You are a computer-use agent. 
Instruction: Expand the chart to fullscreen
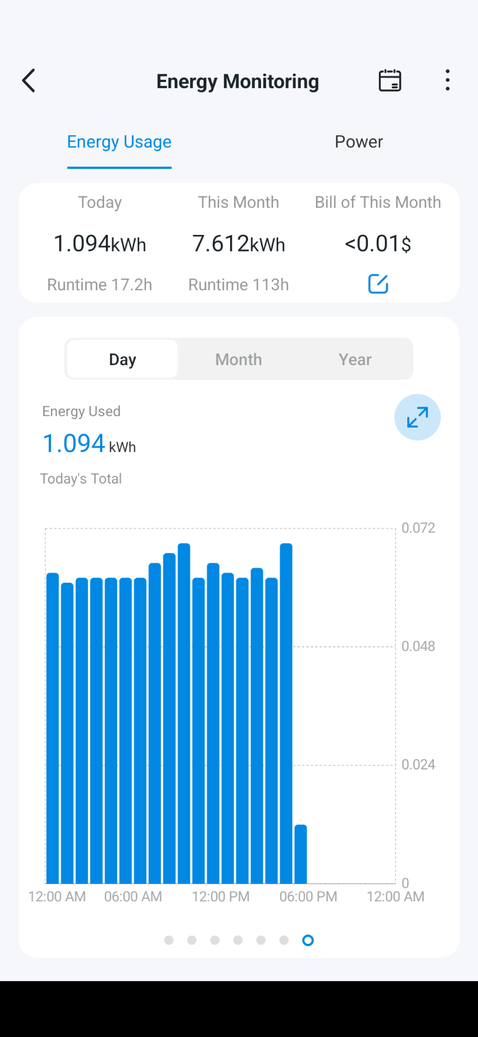pos(417,417)
